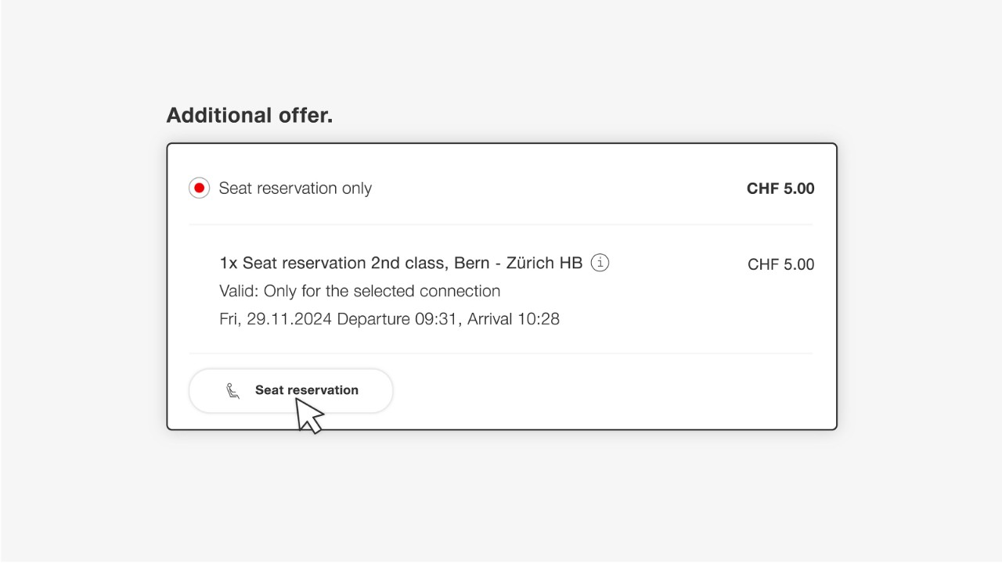Select the 'Seat reservation only' radio button
The image size is (1002, 563).
[199, 188]
